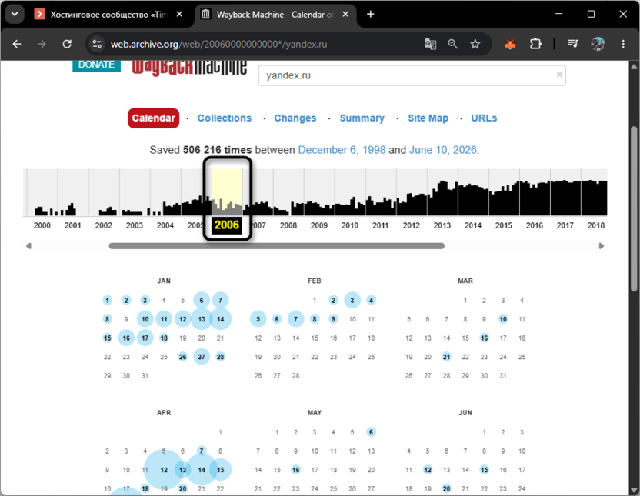
Task: Open January 7 snapshot
Action: coord(221,300)
